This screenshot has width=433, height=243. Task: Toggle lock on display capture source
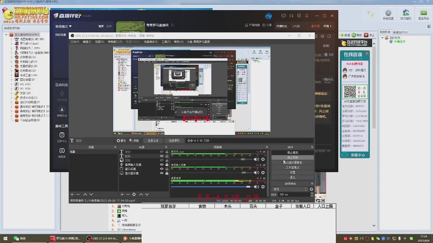pos(167,173)
